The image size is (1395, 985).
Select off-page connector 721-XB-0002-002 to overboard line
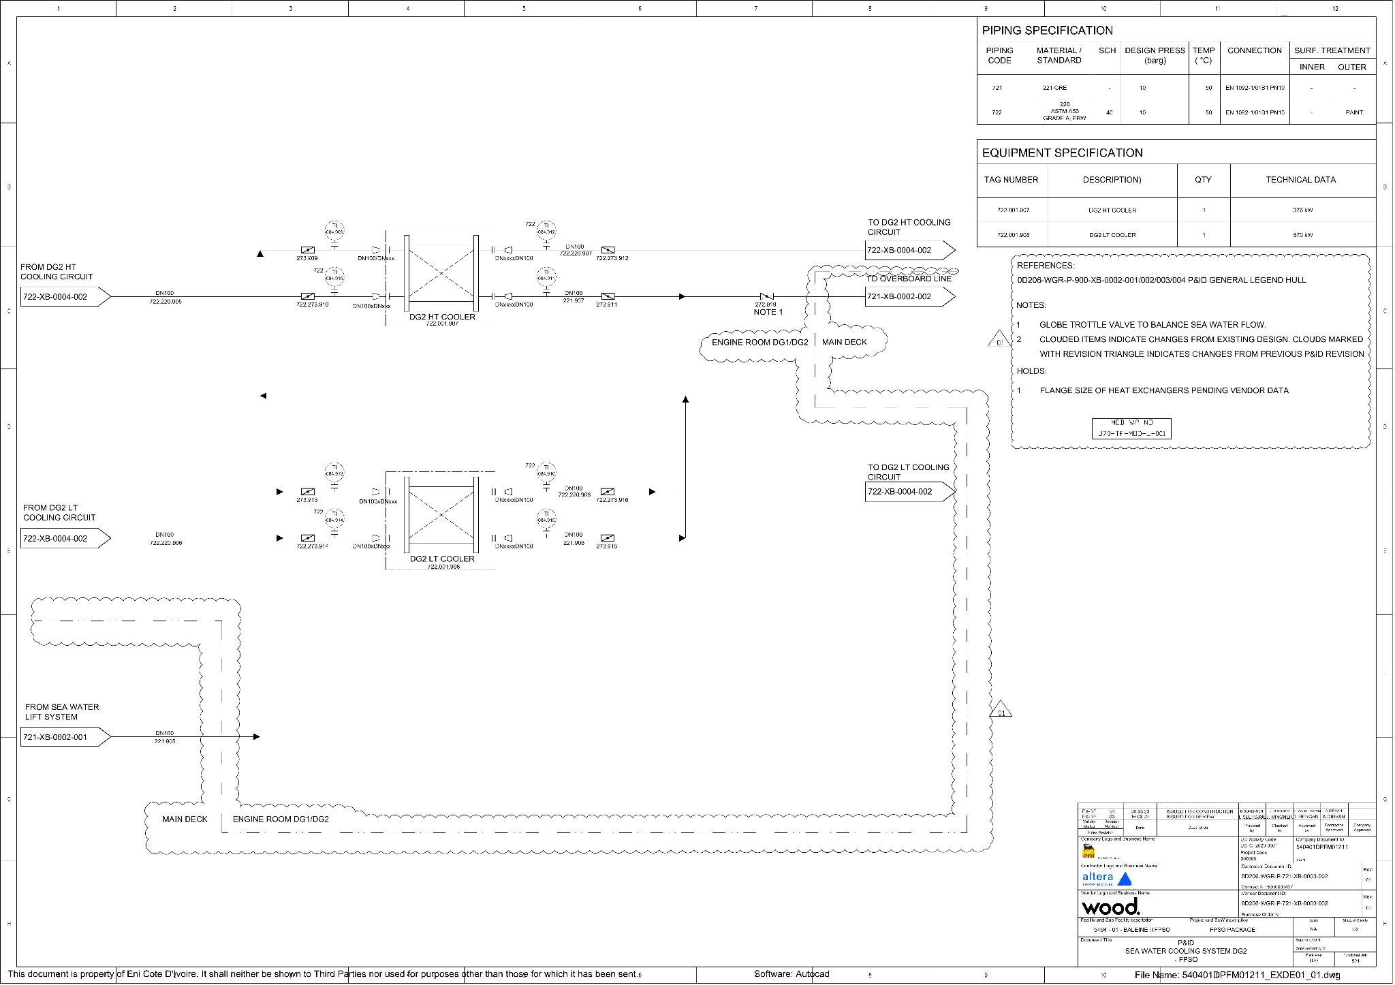click(910, 296)
